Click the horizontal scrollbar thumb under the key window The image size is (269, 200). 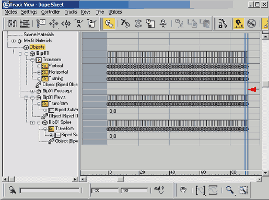tap(121, 179)
